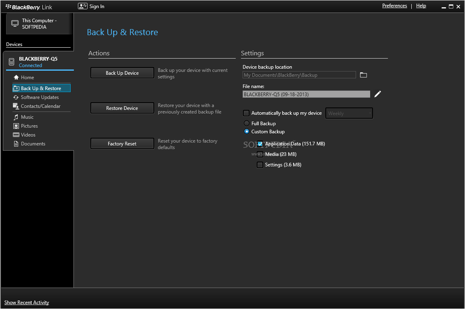Click the BLACKBERRY-Q5 device icon
465x309 pixels.
12,62
